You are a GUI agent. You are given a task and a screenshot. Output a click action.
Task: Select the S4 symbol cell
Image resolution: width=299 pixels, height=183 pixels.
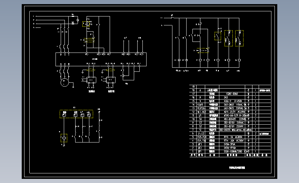click(200, 119)
